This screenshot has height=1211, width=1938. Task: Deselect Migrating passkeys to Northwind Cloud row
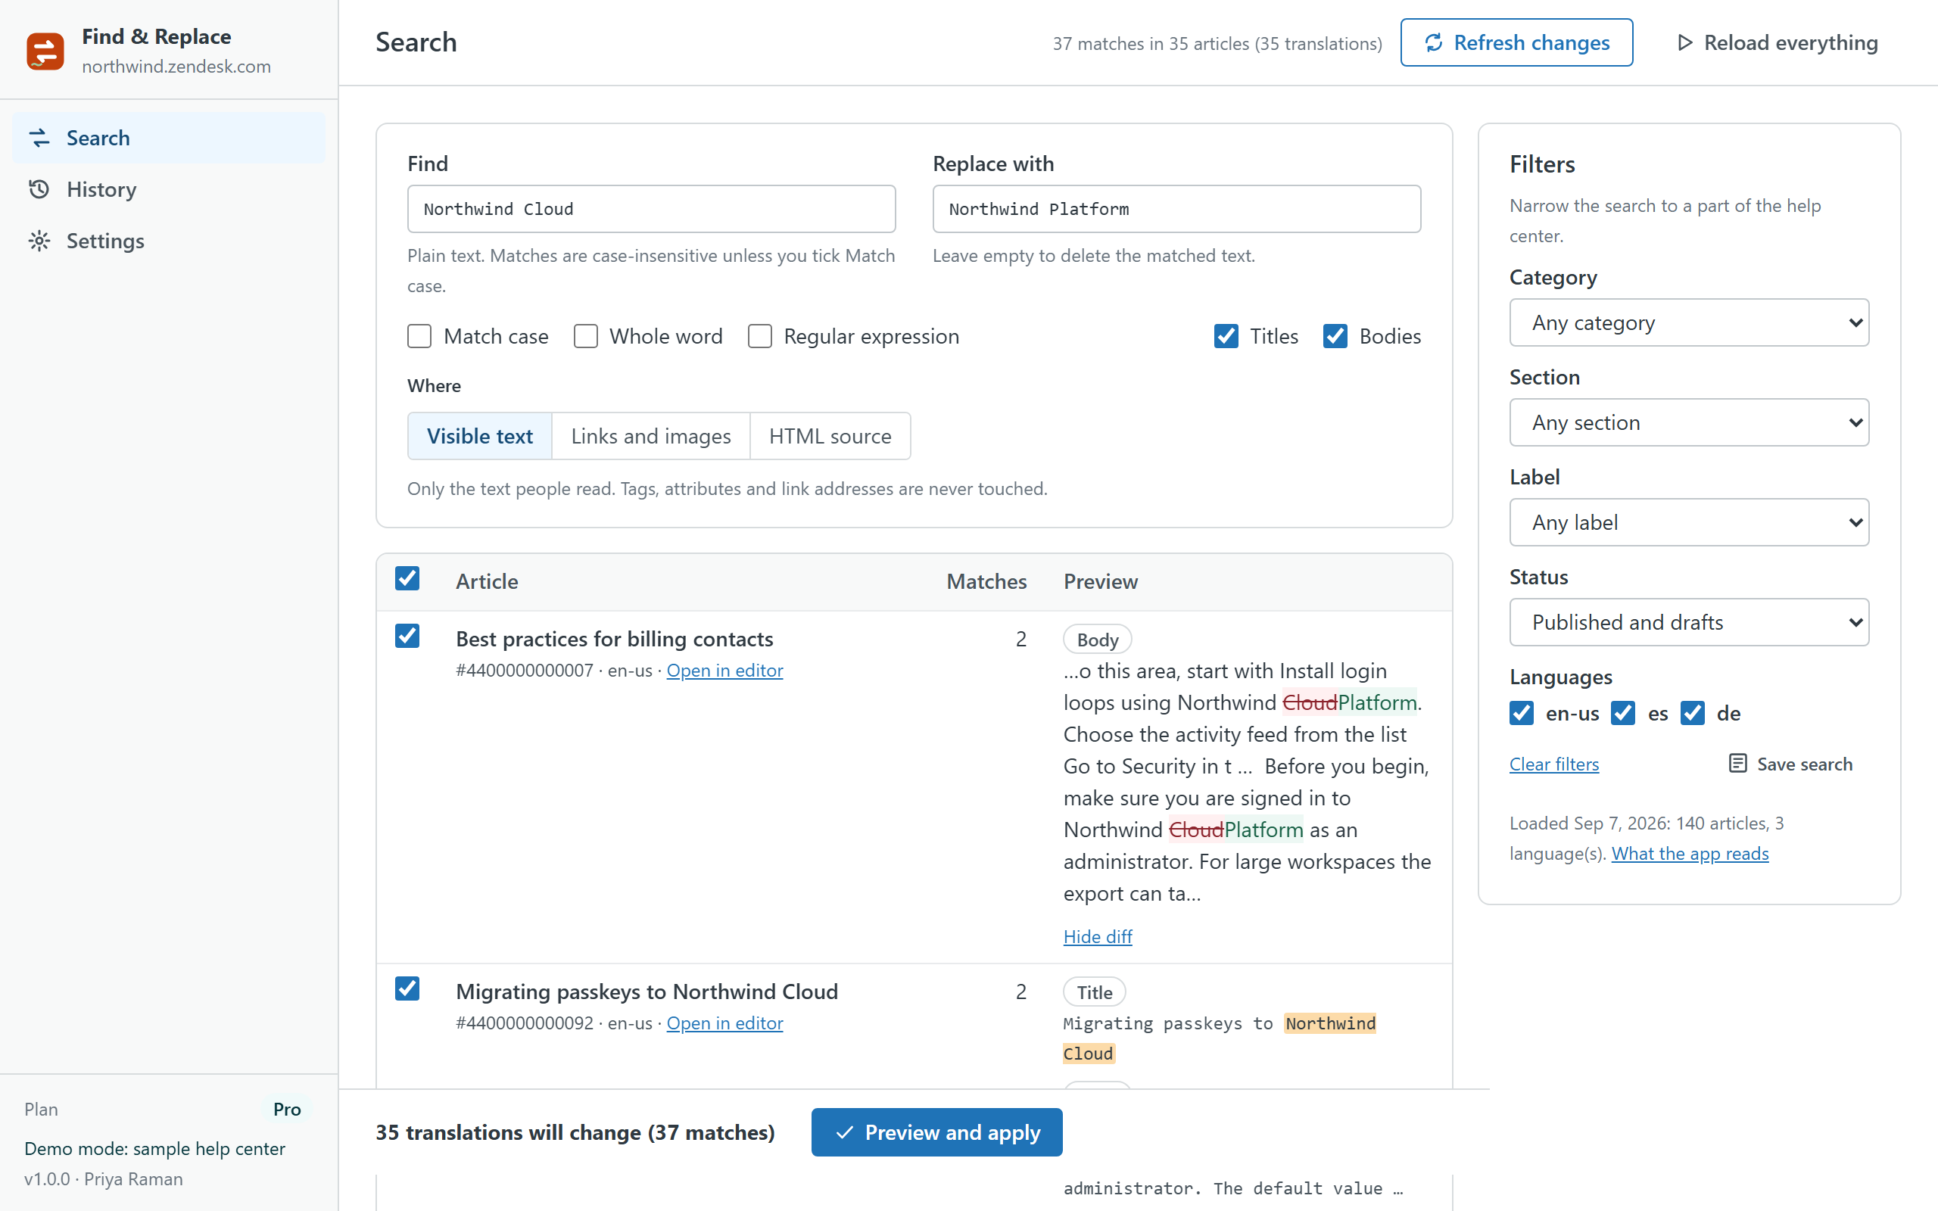tap(407, 988)
